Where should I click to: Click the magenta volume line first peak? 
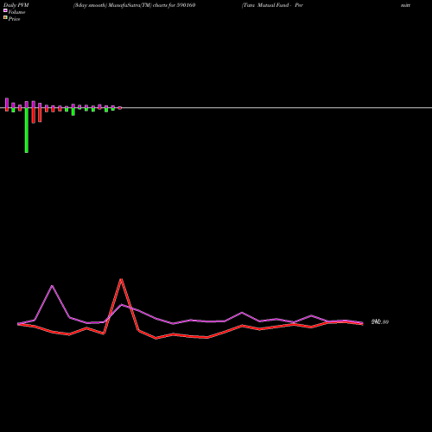[x=52, y=286]
